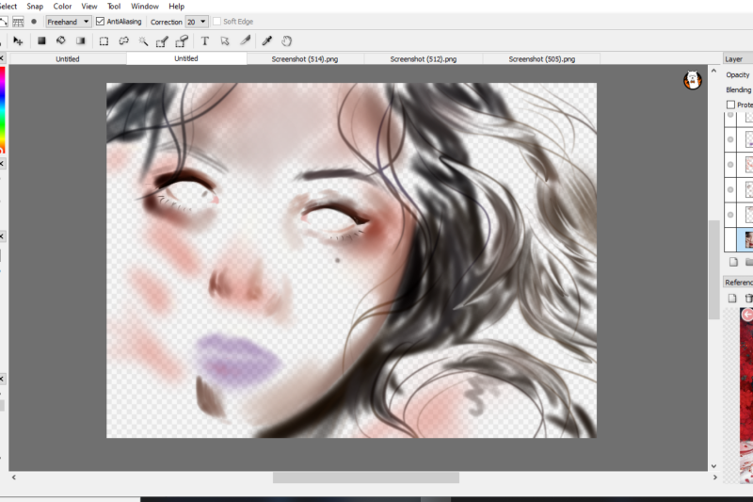This screenshot has height=502, width=753.
Task: Select the Bucket fill tool
Action: (x=61, y=41)
